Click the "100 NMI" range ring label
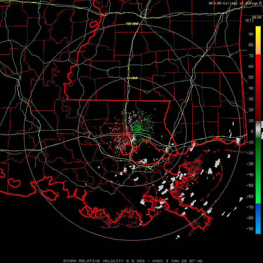The image size is (263, 263). click(x=132, y=24)
